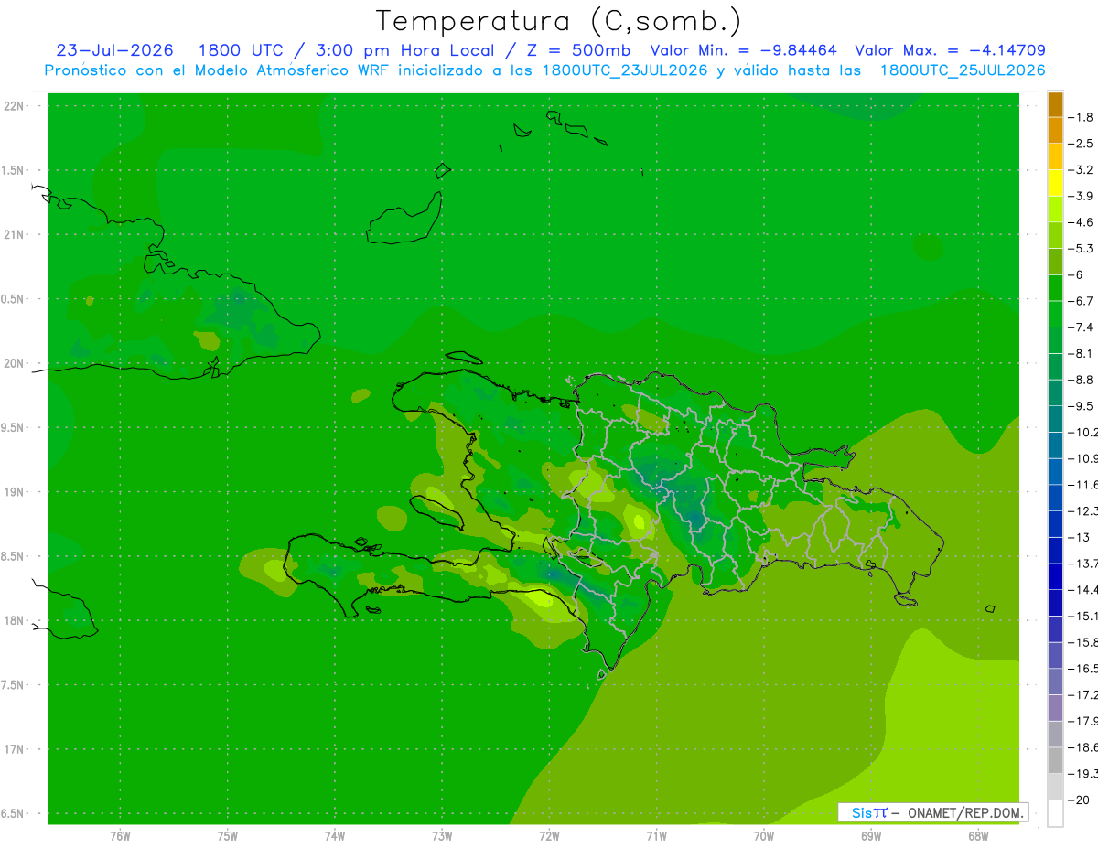1098x848 pixels.
Task: Click the -4.6 legend value
Action: (1082, 222)
